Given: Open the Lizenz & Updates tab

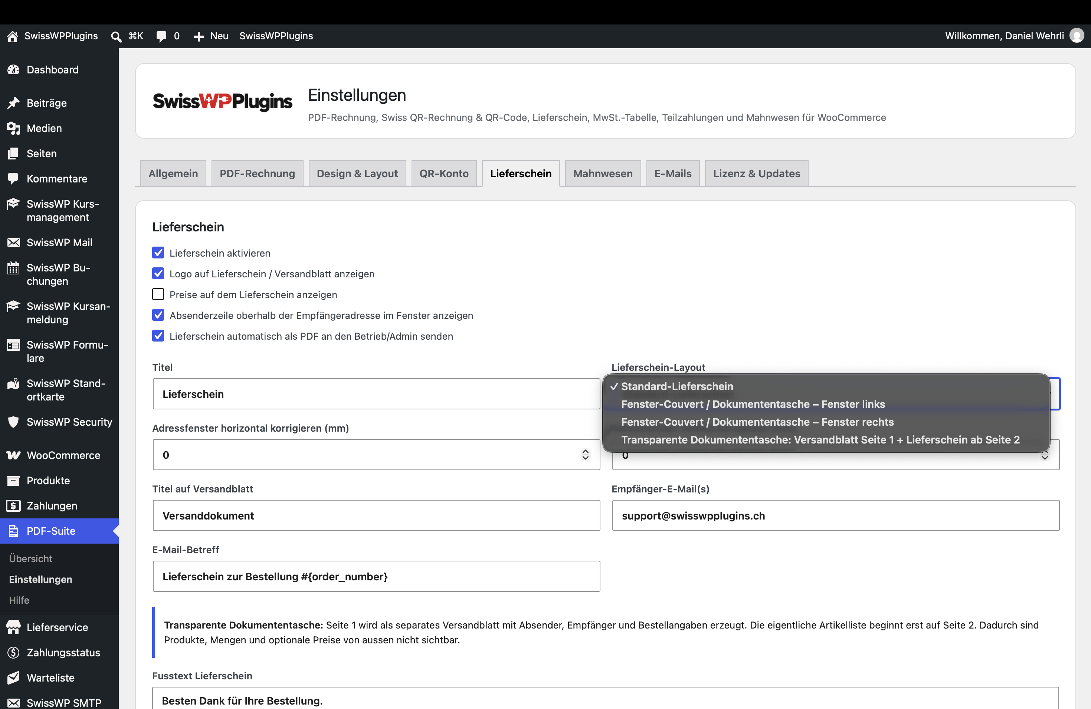Looking at the screenshot, I should (x=756, y=174).
